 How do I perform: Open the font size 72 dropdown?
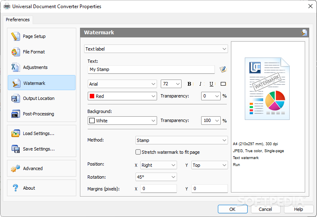171,84
